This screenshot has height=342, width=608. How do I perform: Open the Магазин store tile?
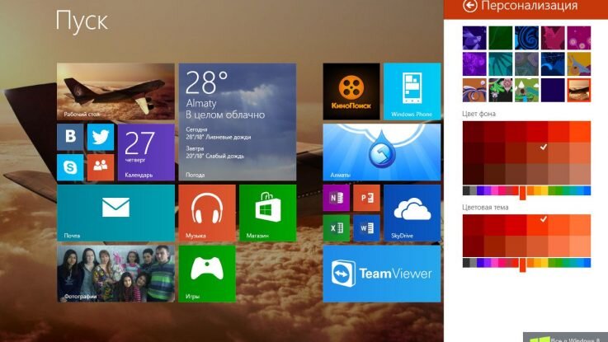[x=267, y=213]
